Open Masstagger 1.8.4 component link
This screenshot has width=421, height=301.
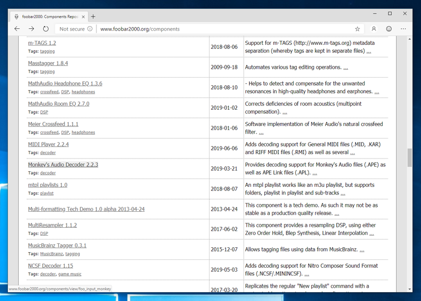48,63
